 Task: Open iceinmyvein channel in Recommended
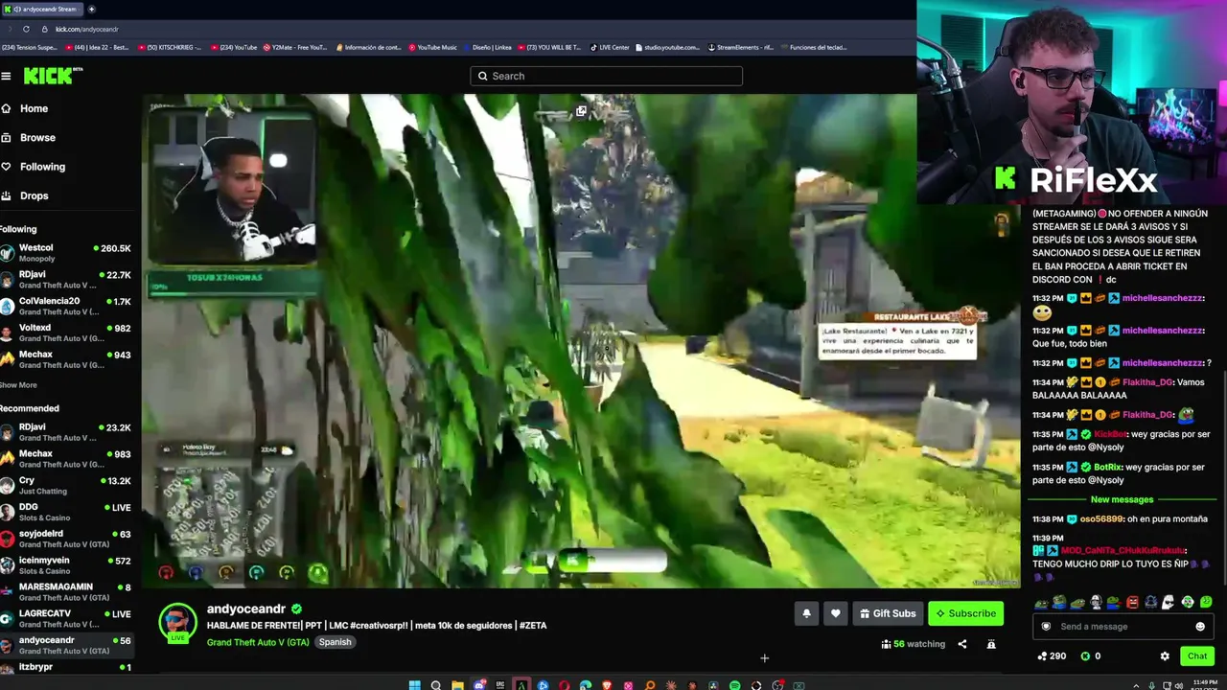point(65,565)
